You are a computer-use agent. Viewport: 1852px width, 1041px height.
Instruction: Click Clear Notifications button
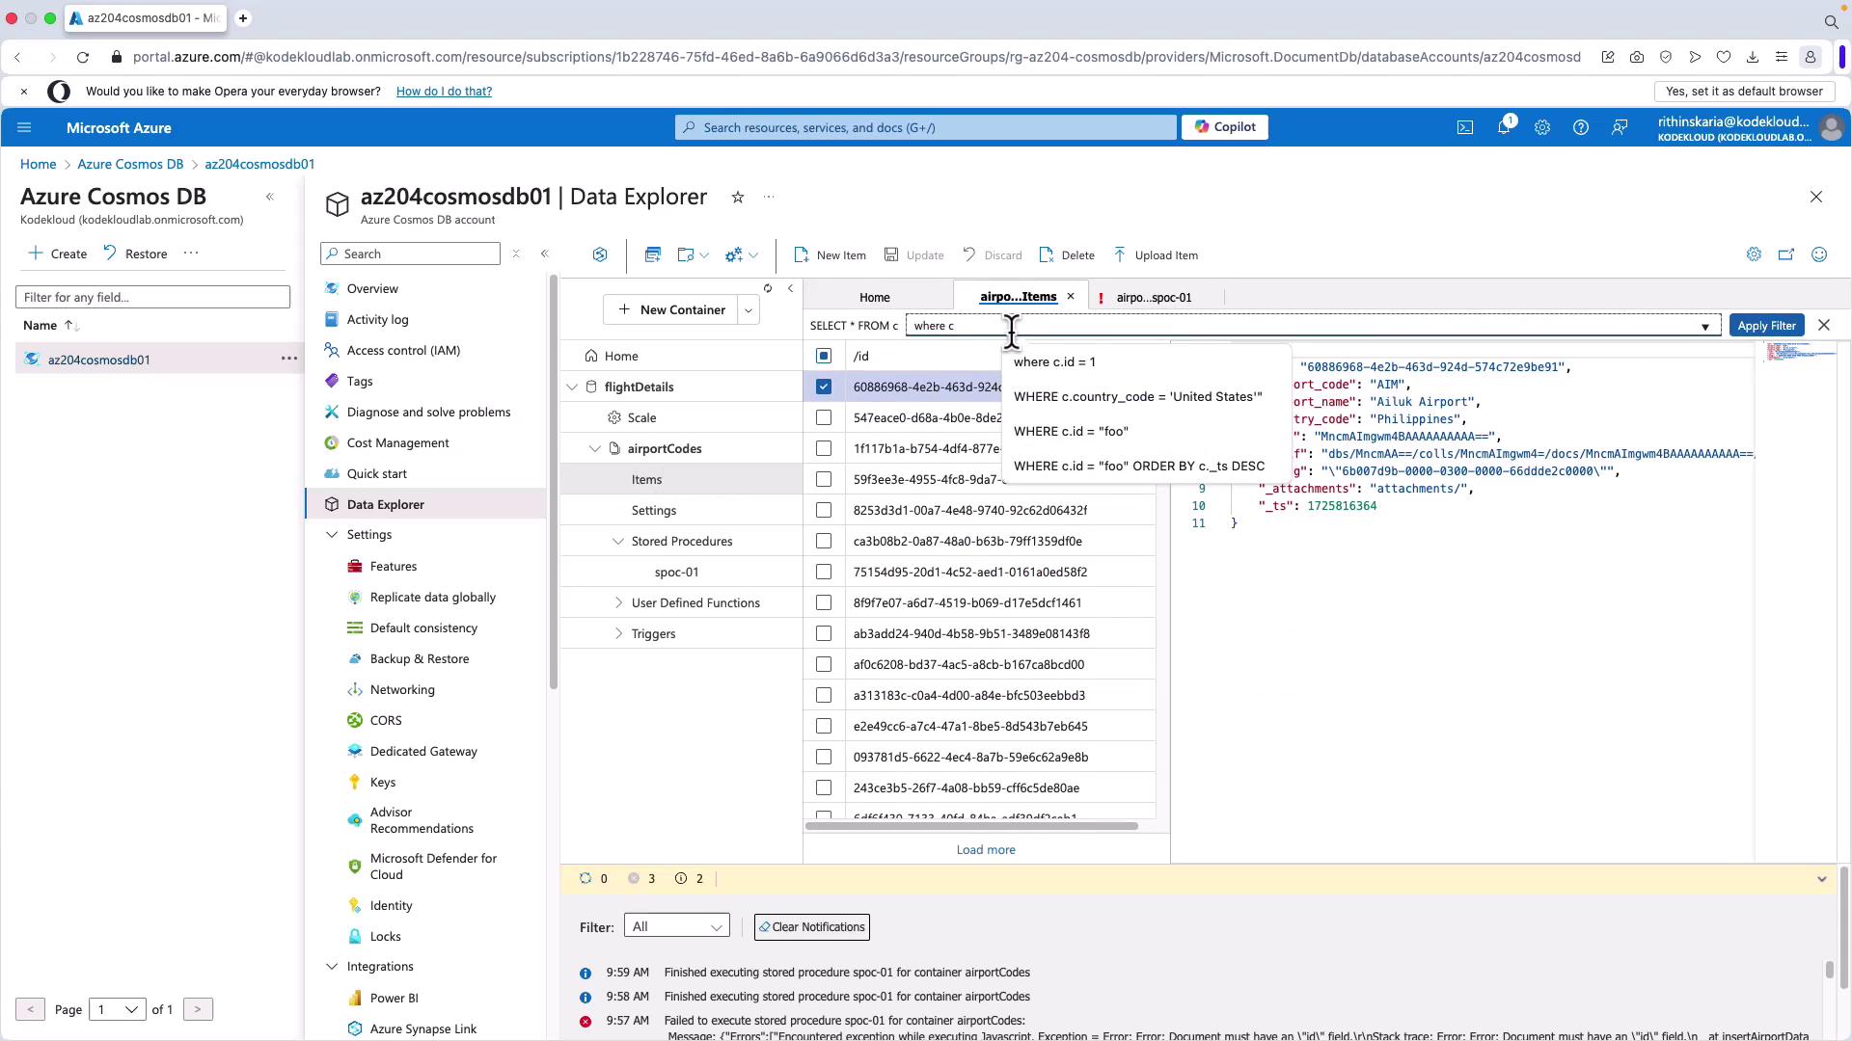812,927
